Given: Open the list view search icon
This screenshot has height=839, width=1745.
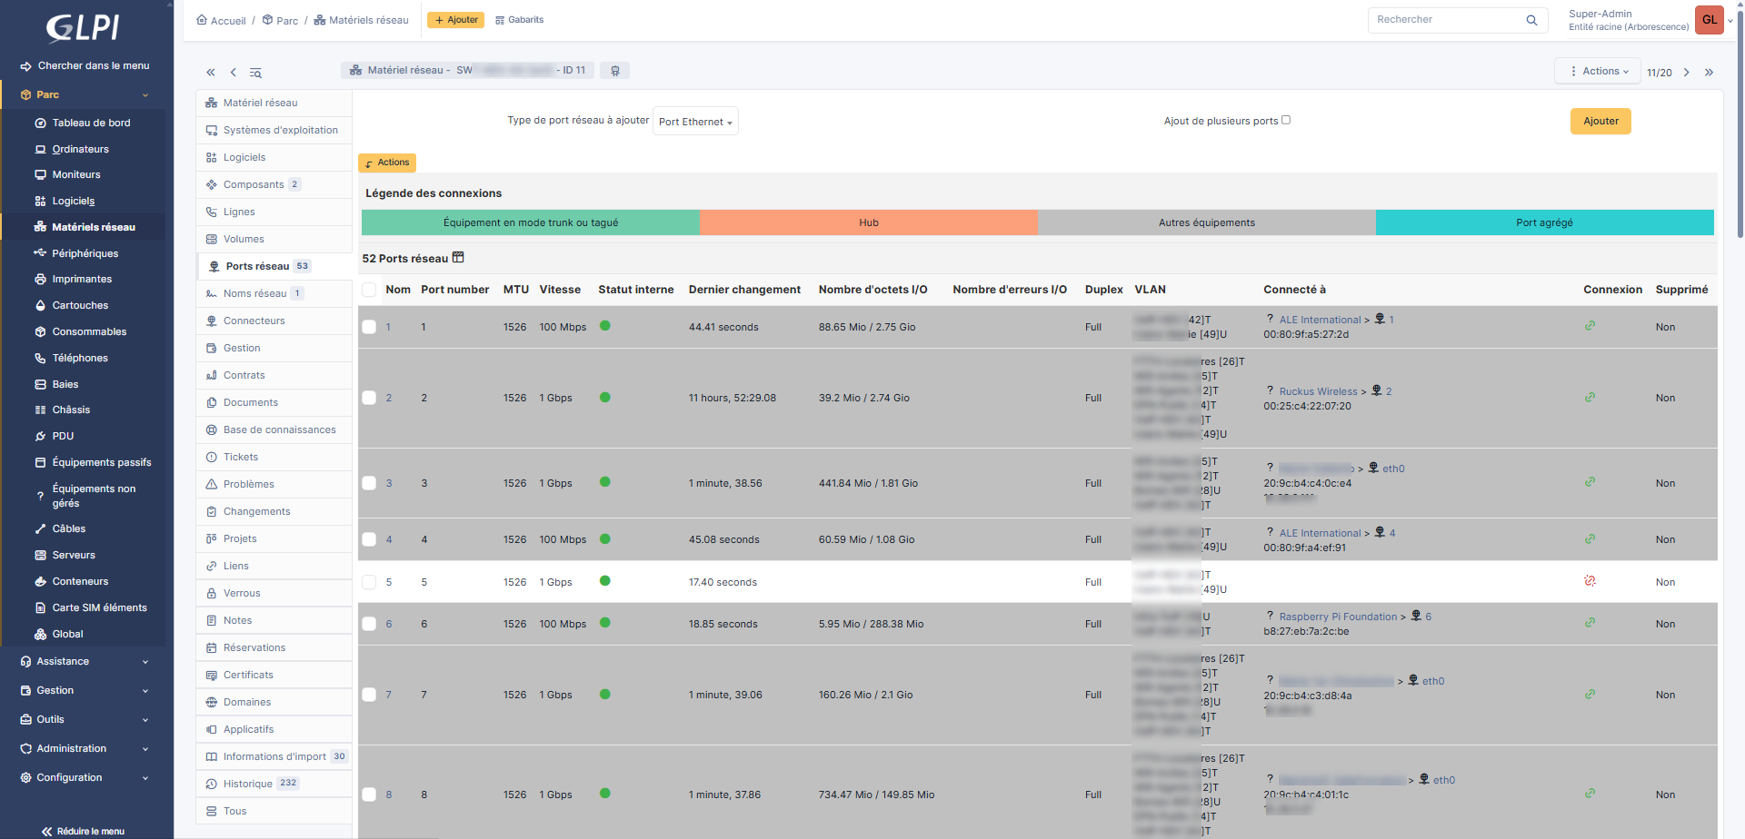Looking at the screenshot, I should coord(256,73).
